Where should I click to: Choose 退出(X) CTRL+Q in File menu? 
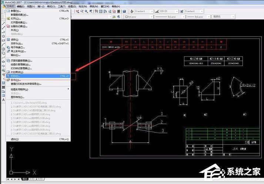click(x=38, y=139)
